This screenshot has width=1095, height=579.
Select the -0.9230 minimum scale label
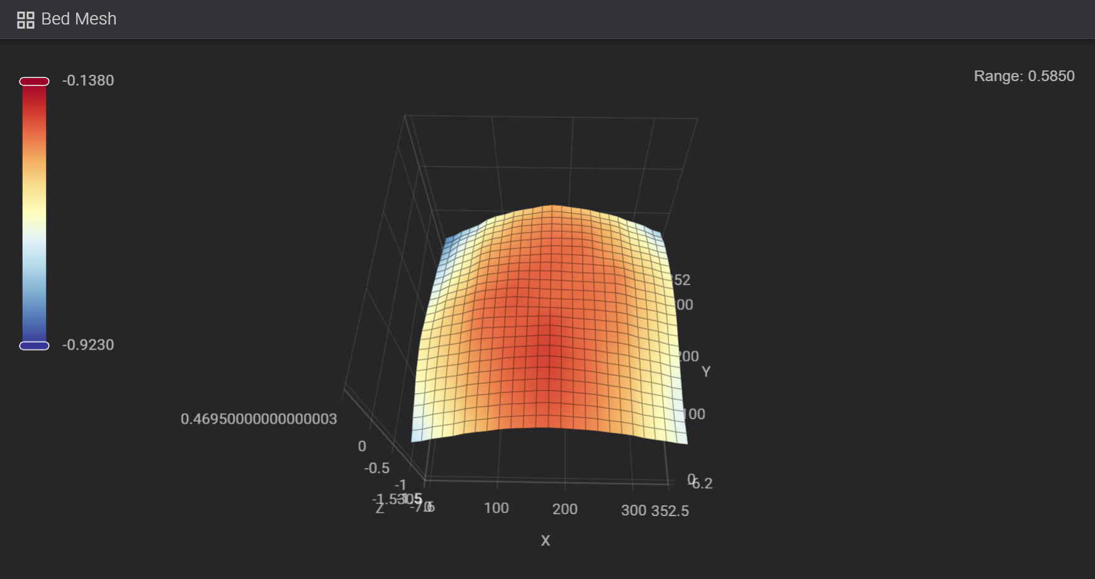(88, 345)
